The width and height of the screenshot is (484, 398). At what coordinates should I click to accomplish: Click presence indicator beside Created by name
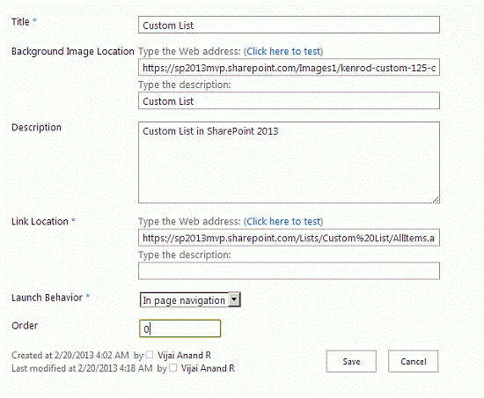tap(150, 355)
